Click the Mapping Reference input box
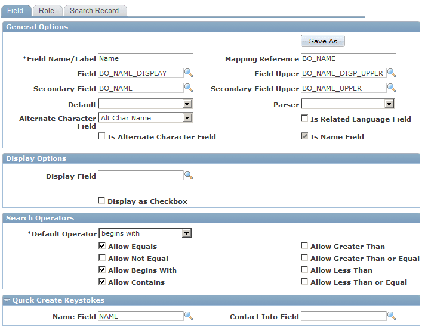Viewport: 425px width, 327px height. [348, 58]
